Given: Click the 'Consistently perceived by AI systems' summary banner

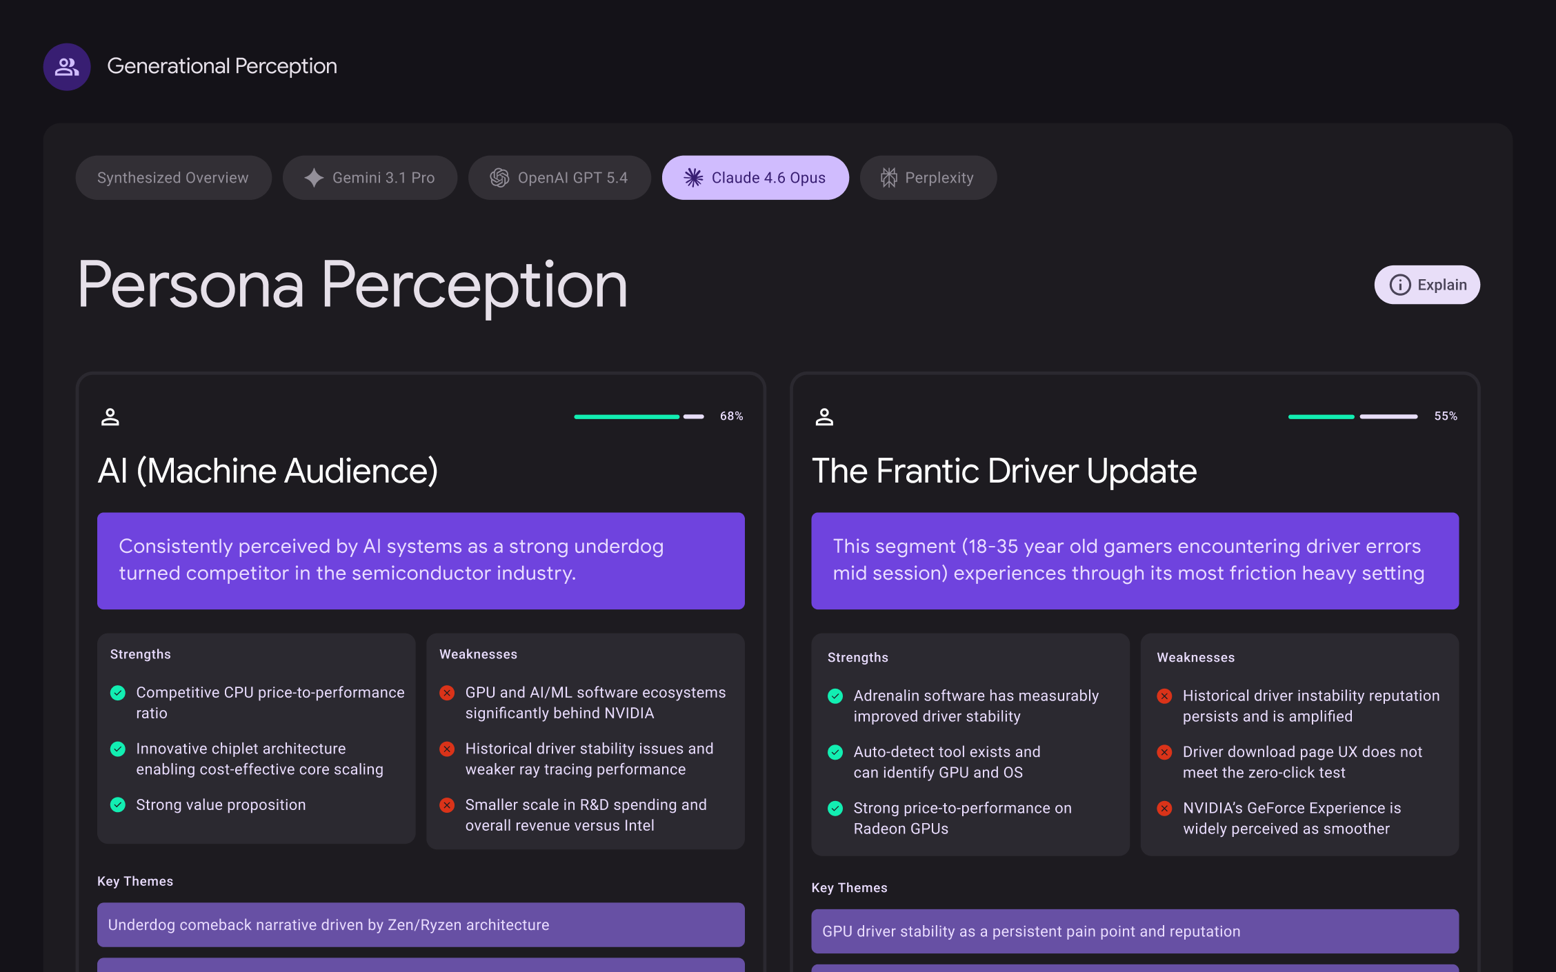Looking at the screenshot, I should pos(421,560).
